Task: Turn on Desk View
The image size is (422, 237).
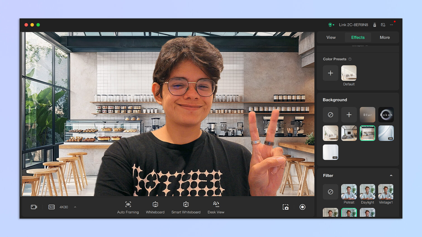Action: [216, 208]
